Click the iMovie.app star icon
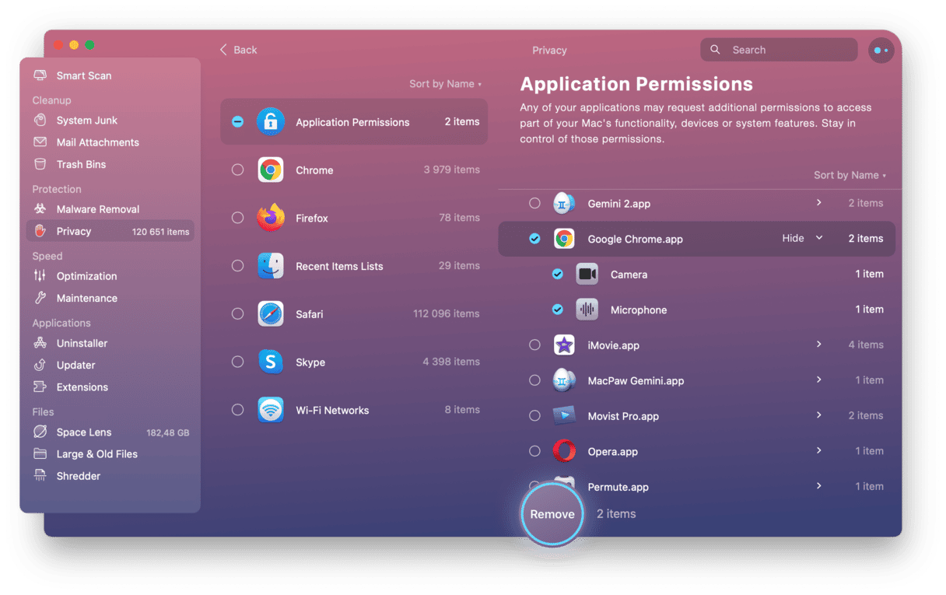946x595 pixels. coord(564,345)
